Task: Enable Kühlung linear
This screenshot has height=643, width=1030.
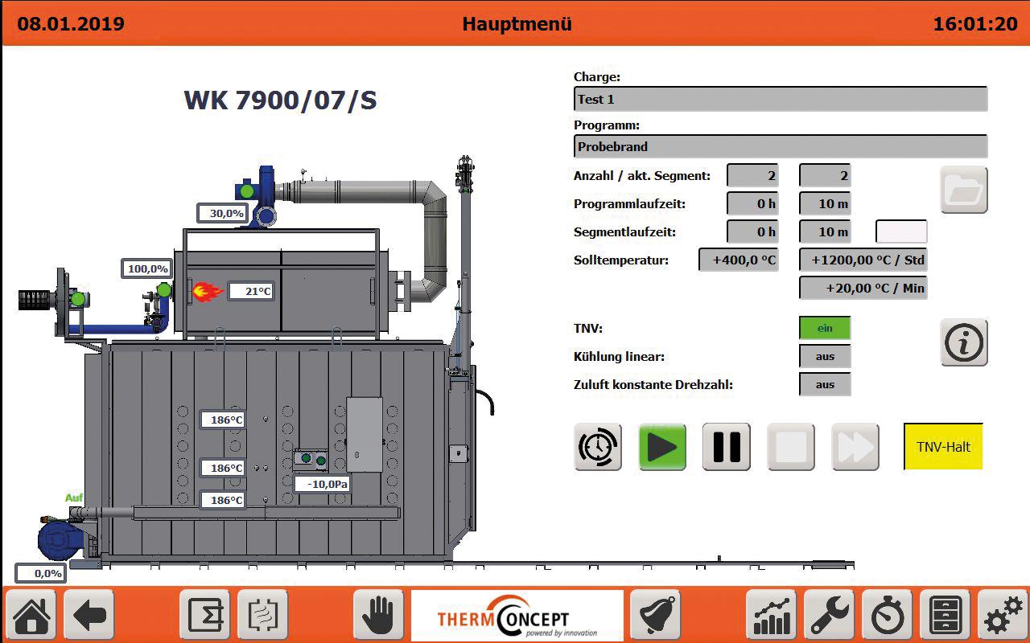Action: coord(824,356)
